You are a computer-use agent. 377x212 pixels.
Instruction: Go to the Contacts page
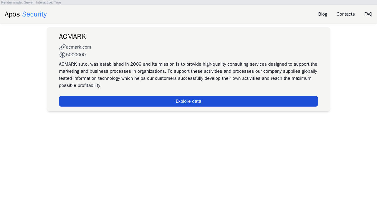tap(345, 14)
